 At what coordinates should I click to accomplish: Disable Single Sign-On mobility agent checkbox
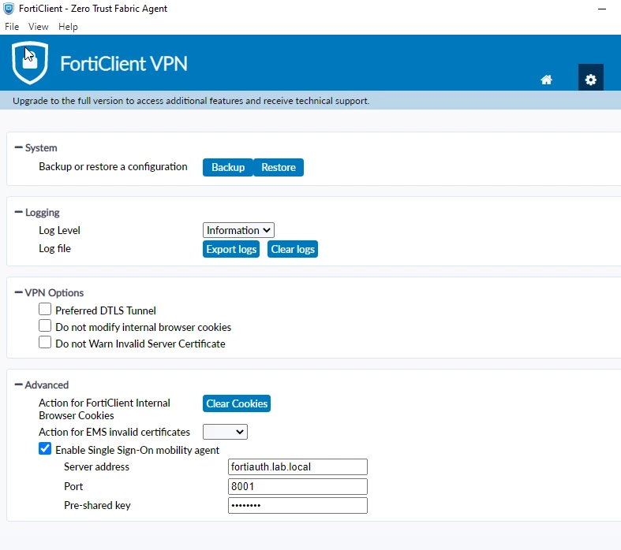[x=45, y=449]
